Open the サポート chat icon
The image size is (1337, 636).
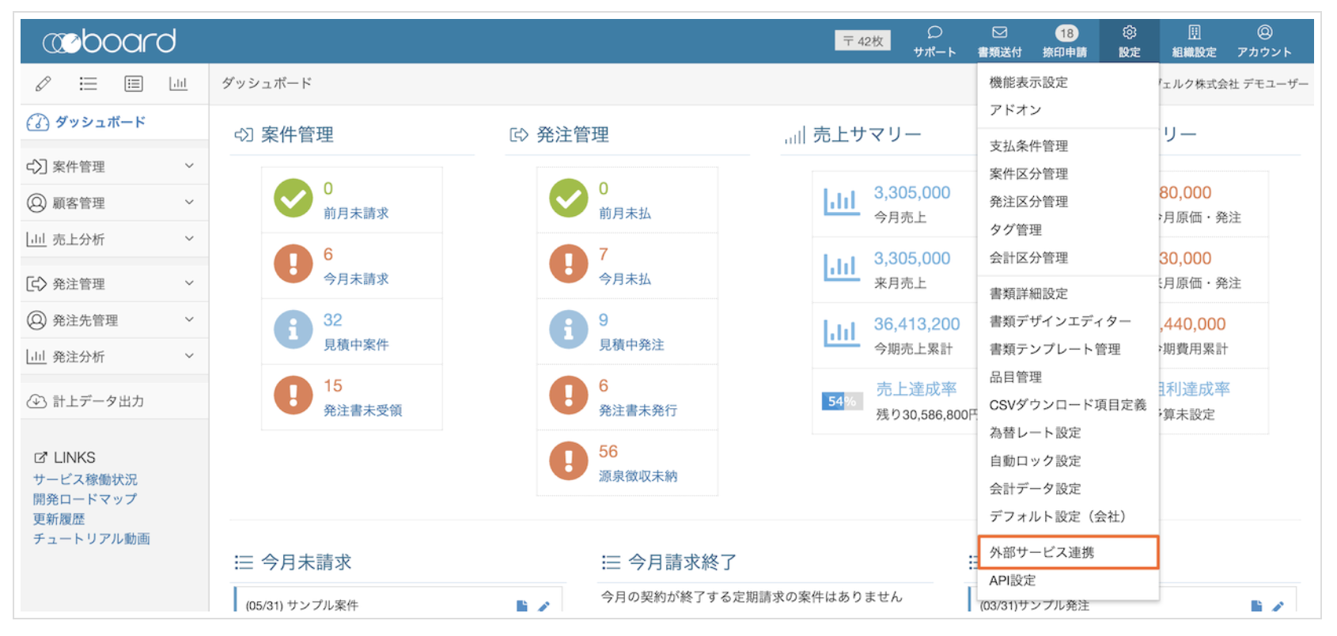coord(934,40)
